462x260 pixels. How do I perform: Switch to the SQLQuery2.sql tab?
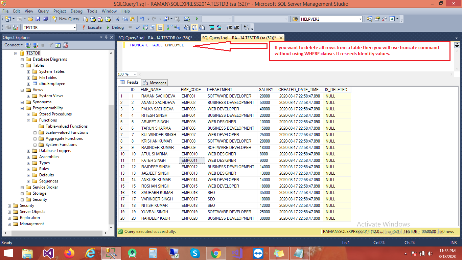(156, 38)
